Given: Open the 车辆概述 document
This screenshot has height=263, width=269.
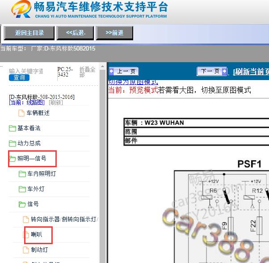Looking at the screenshot, I should (x=38, y=113).
